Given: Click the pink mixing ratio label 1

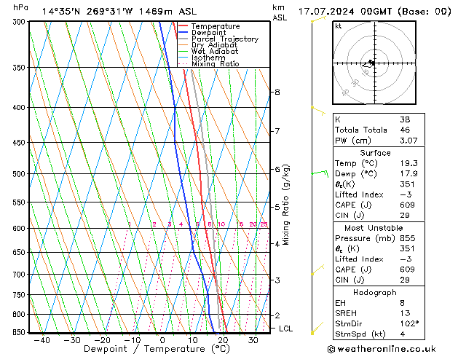Looking at the screenshot, I should (130, 224).
